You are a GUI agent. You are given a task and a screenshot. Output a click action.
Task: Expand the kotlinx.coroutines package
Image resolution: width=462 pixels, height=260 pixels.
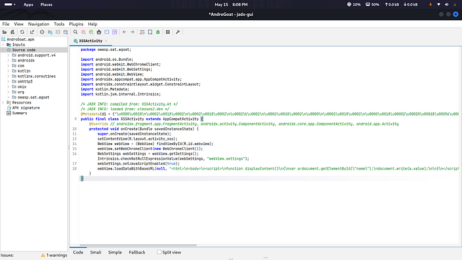(8, 77)
